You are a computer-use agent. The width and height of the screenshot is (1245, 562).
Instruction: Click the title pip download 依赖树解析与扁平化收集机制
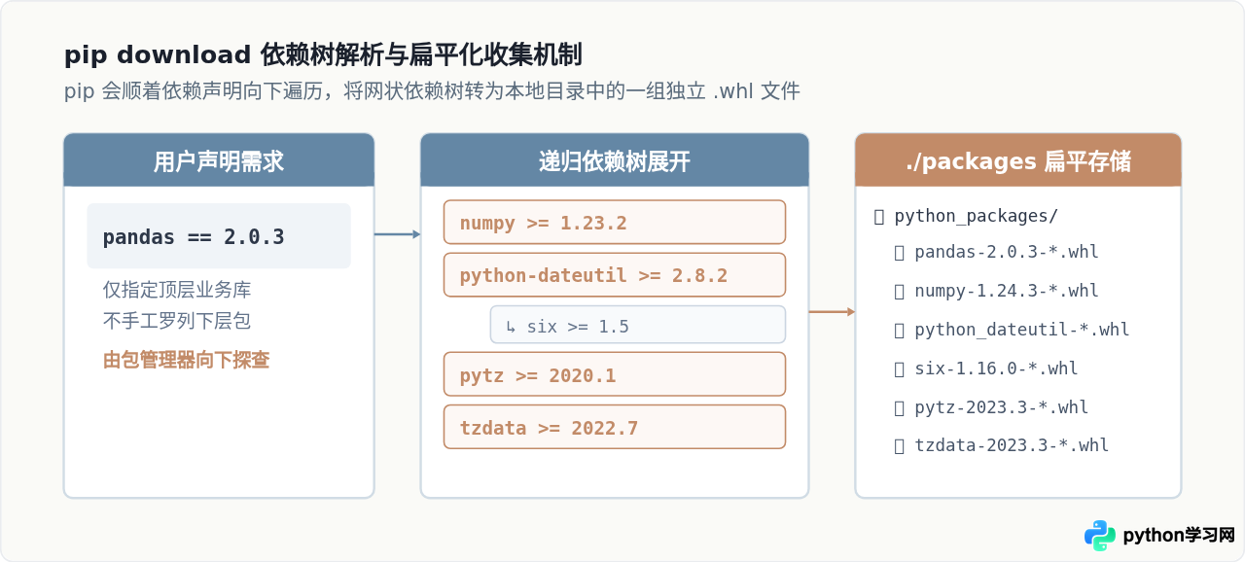[324, 54]
